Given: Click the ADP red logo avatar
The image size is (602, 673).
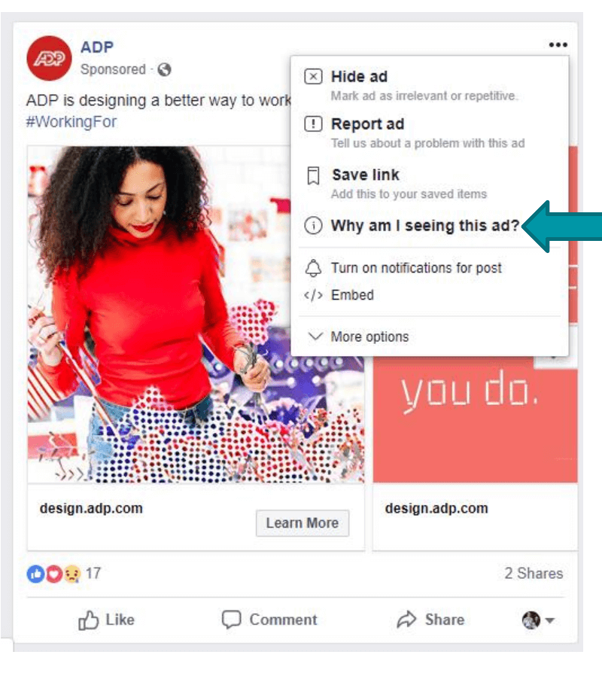Looking at the screenshot, I should 49,59.
